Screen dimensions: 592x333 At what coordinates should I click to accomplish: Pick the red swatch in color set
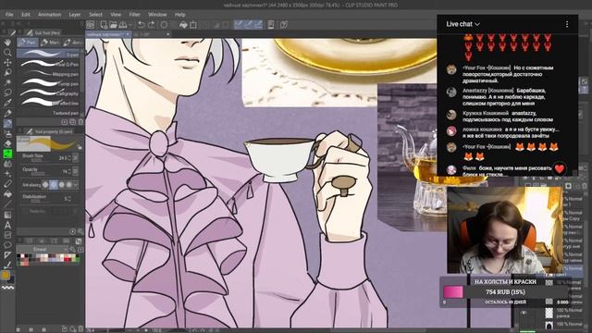[67, 260]
